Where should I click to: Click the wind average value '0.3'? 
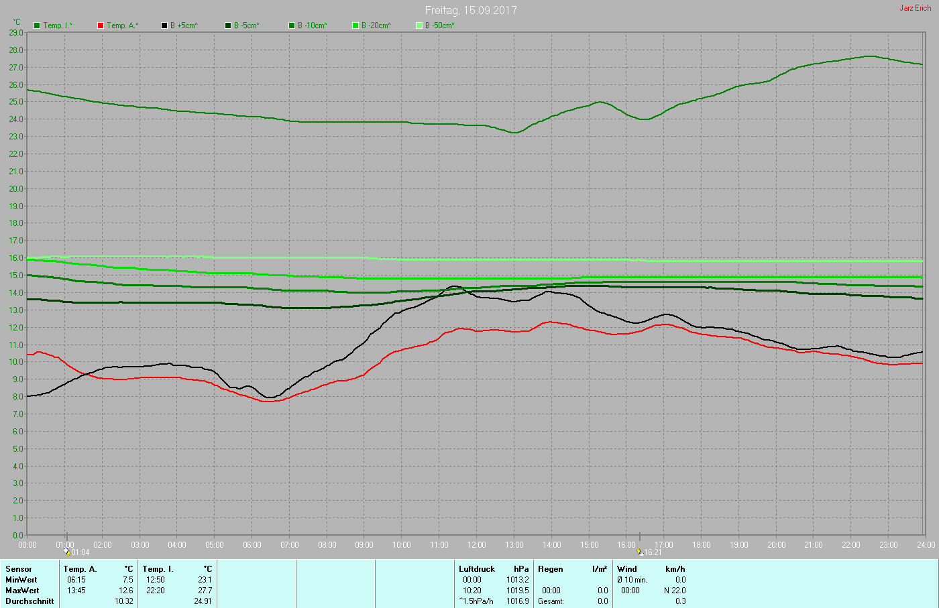point(681,601)
